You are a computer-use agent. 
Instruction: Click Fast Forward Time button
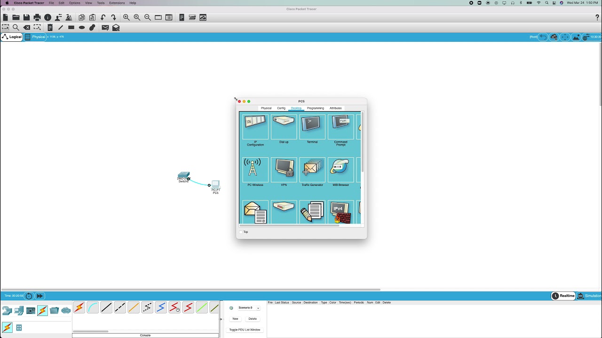[40, 296]
